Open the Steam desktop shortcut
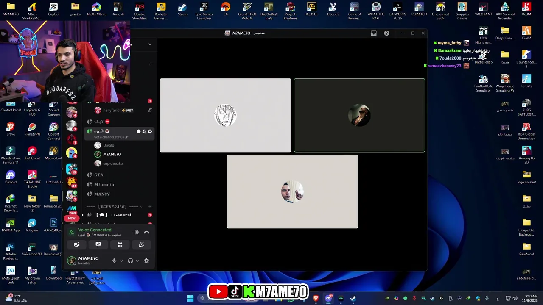The height and width of the screenshot is (305, 543). (x=182, y=9)
